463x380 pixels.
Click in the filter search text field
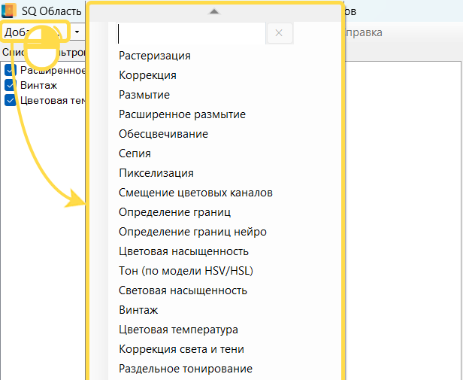tap(192, 33)
